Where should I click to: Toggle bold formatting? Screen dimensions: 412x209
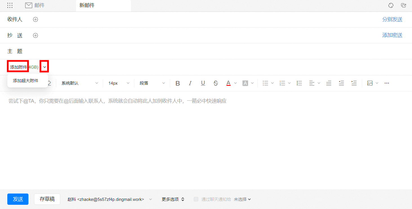[177, 83]
